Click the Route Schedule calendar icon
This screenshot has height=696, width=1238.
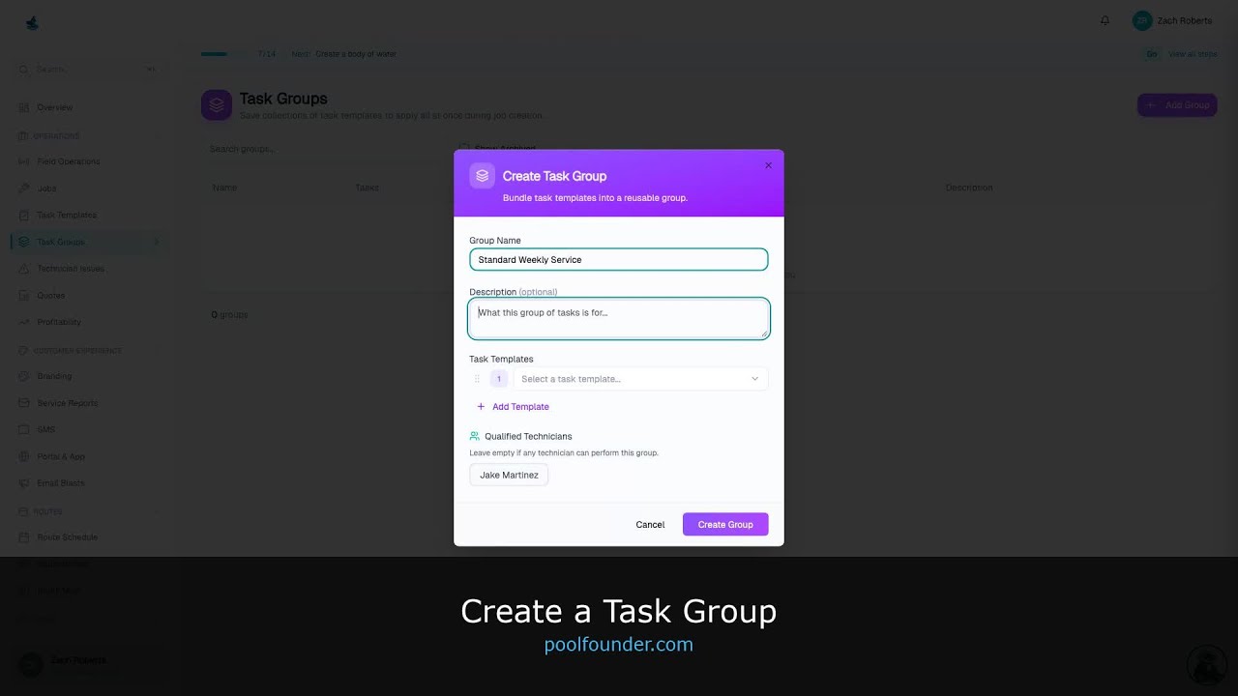click(24, 537)
